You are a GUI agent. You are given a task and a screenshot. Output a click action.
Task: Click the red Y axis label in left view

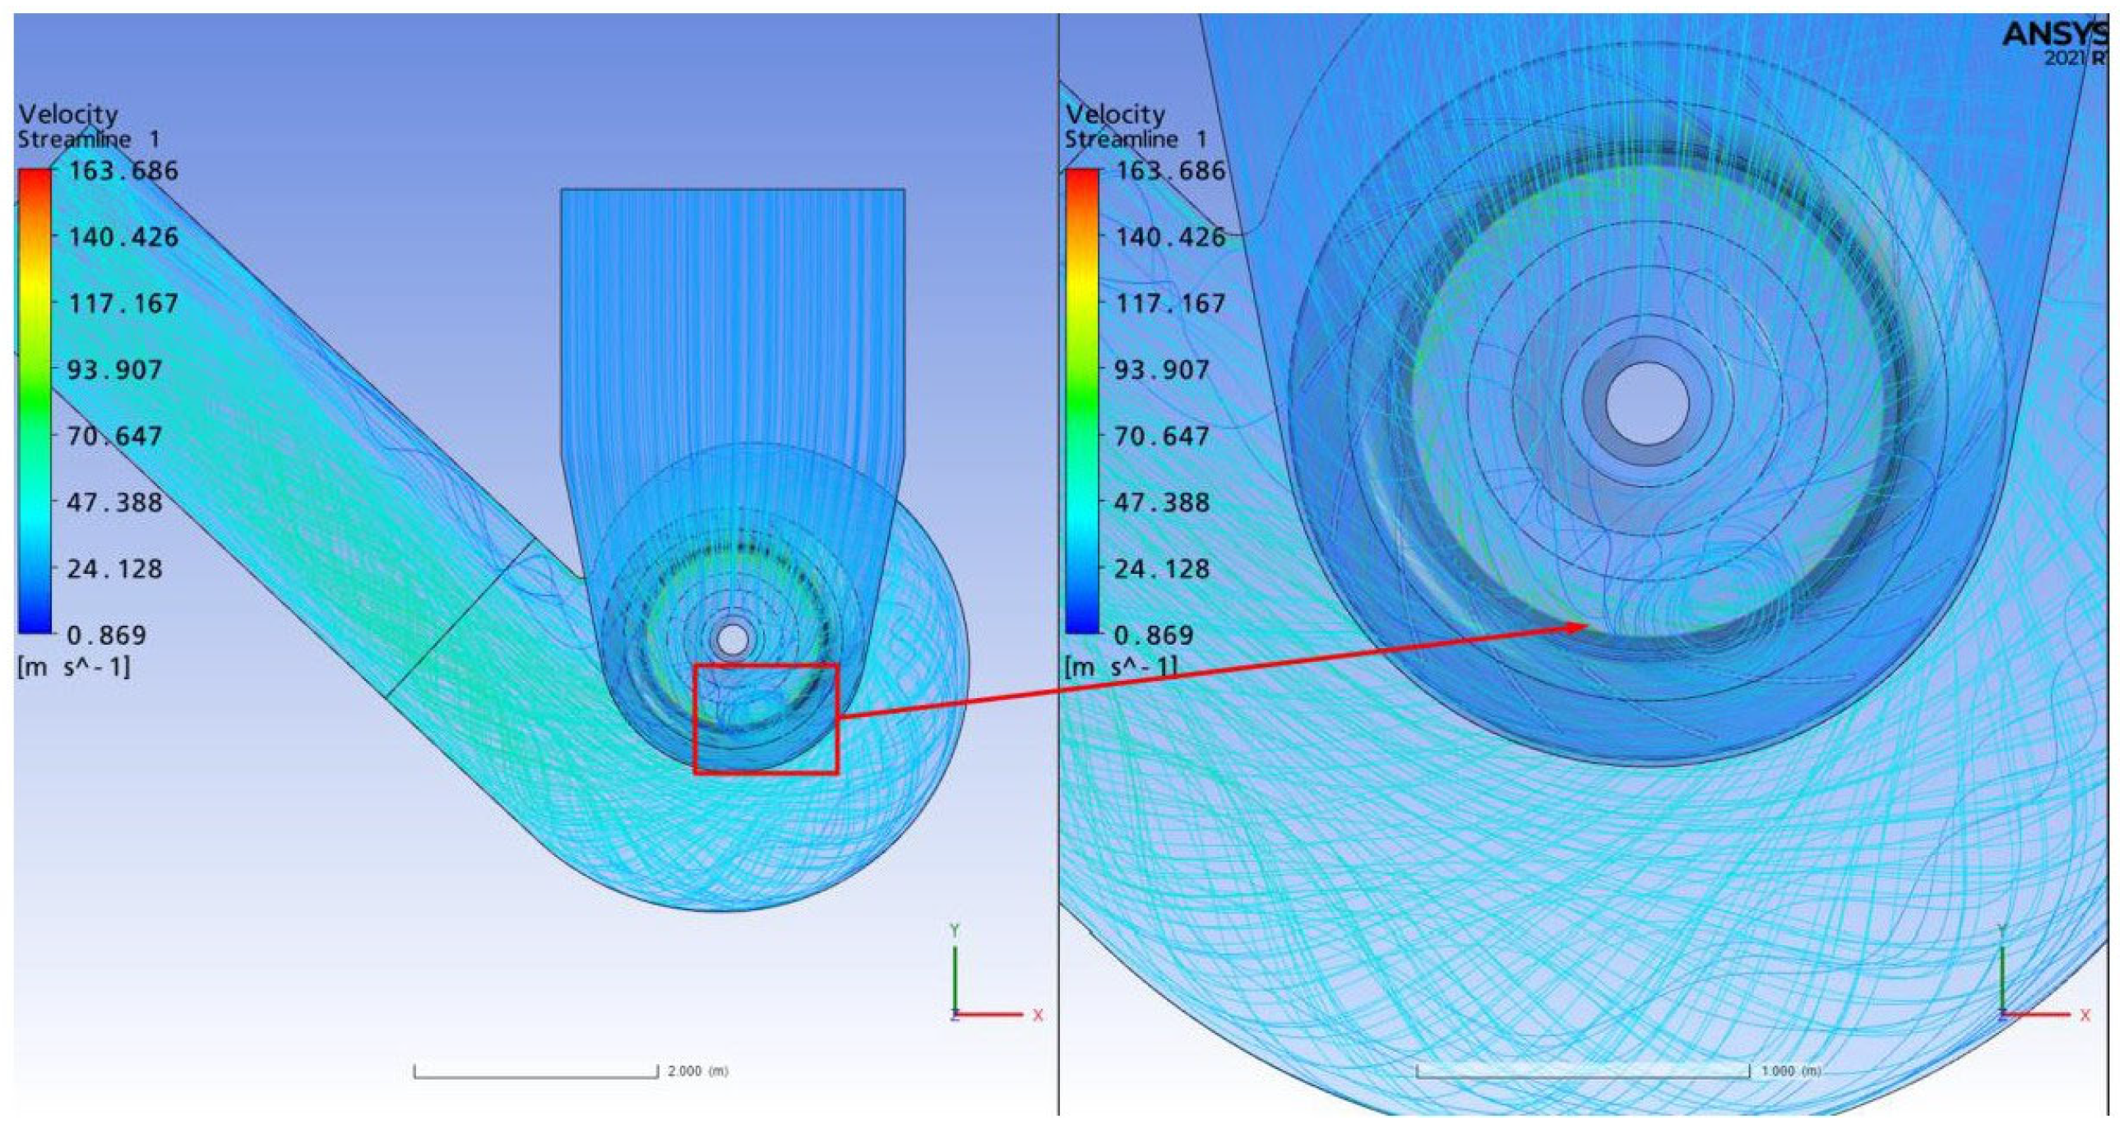[954, 930]
